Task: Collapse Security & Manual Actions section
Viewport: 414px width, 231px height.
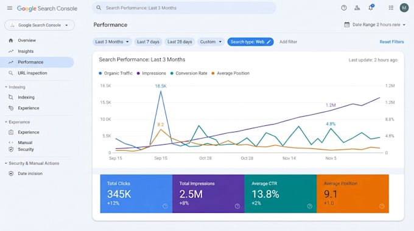Action: [32, 164]
